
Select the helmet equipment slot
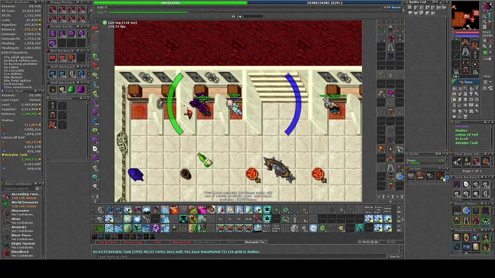466,42
